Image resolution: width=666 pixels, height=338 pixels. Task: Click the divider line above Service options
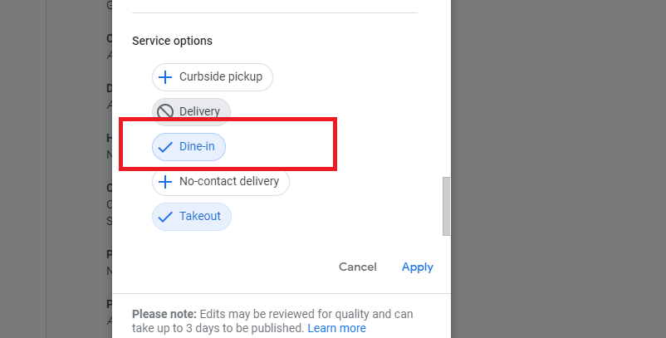click(274, 12)
